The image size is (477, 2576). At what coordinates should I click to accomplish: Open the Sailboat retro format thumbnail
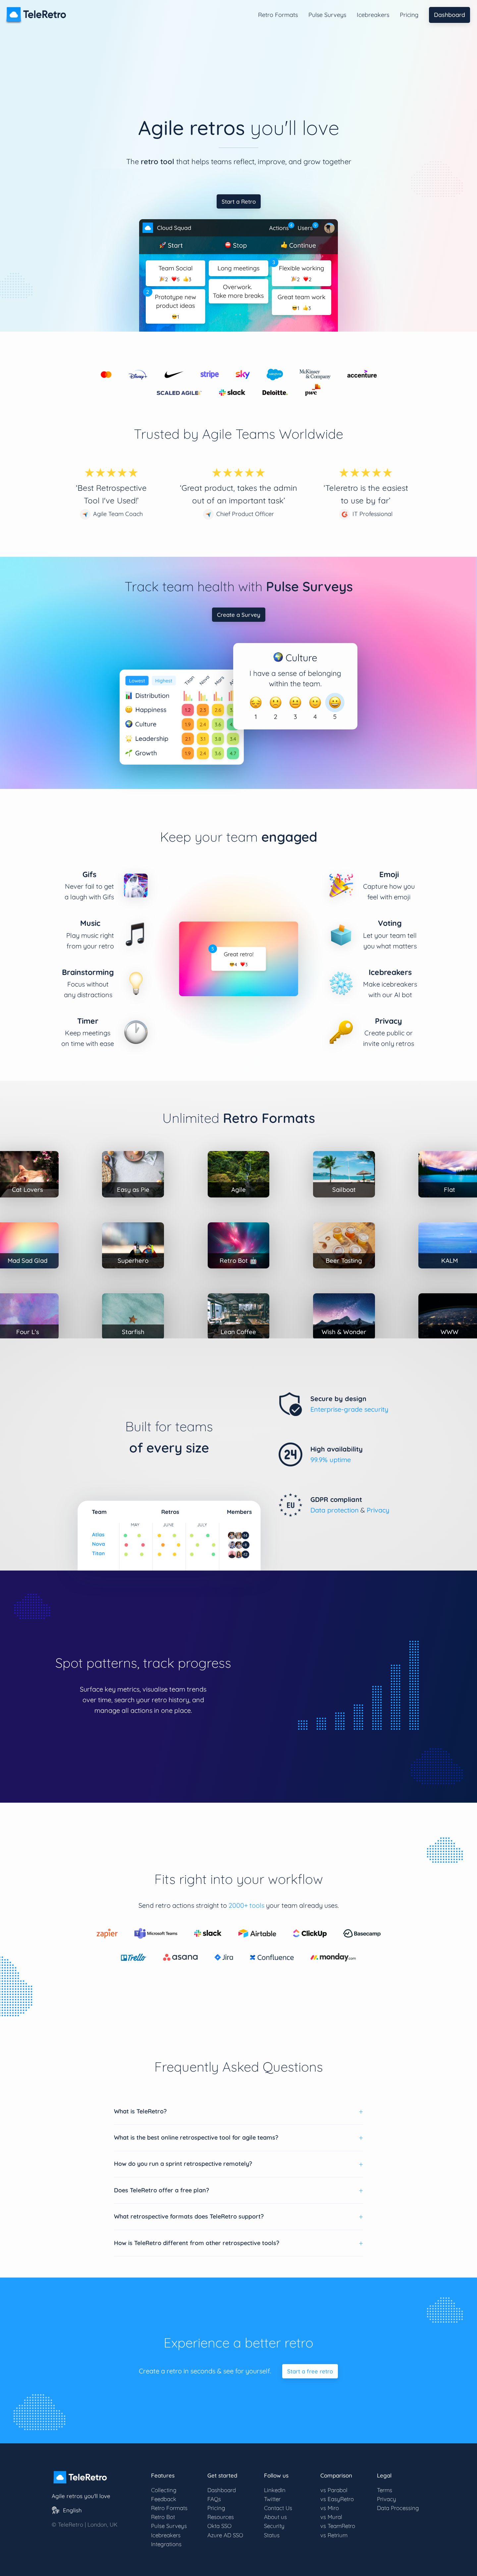click(343, 1174)
